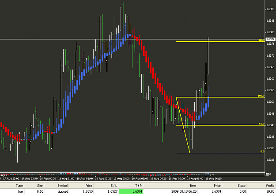Click the highlighted 1.6377 current price tag
276x194 pixels.
click(270, 39)
